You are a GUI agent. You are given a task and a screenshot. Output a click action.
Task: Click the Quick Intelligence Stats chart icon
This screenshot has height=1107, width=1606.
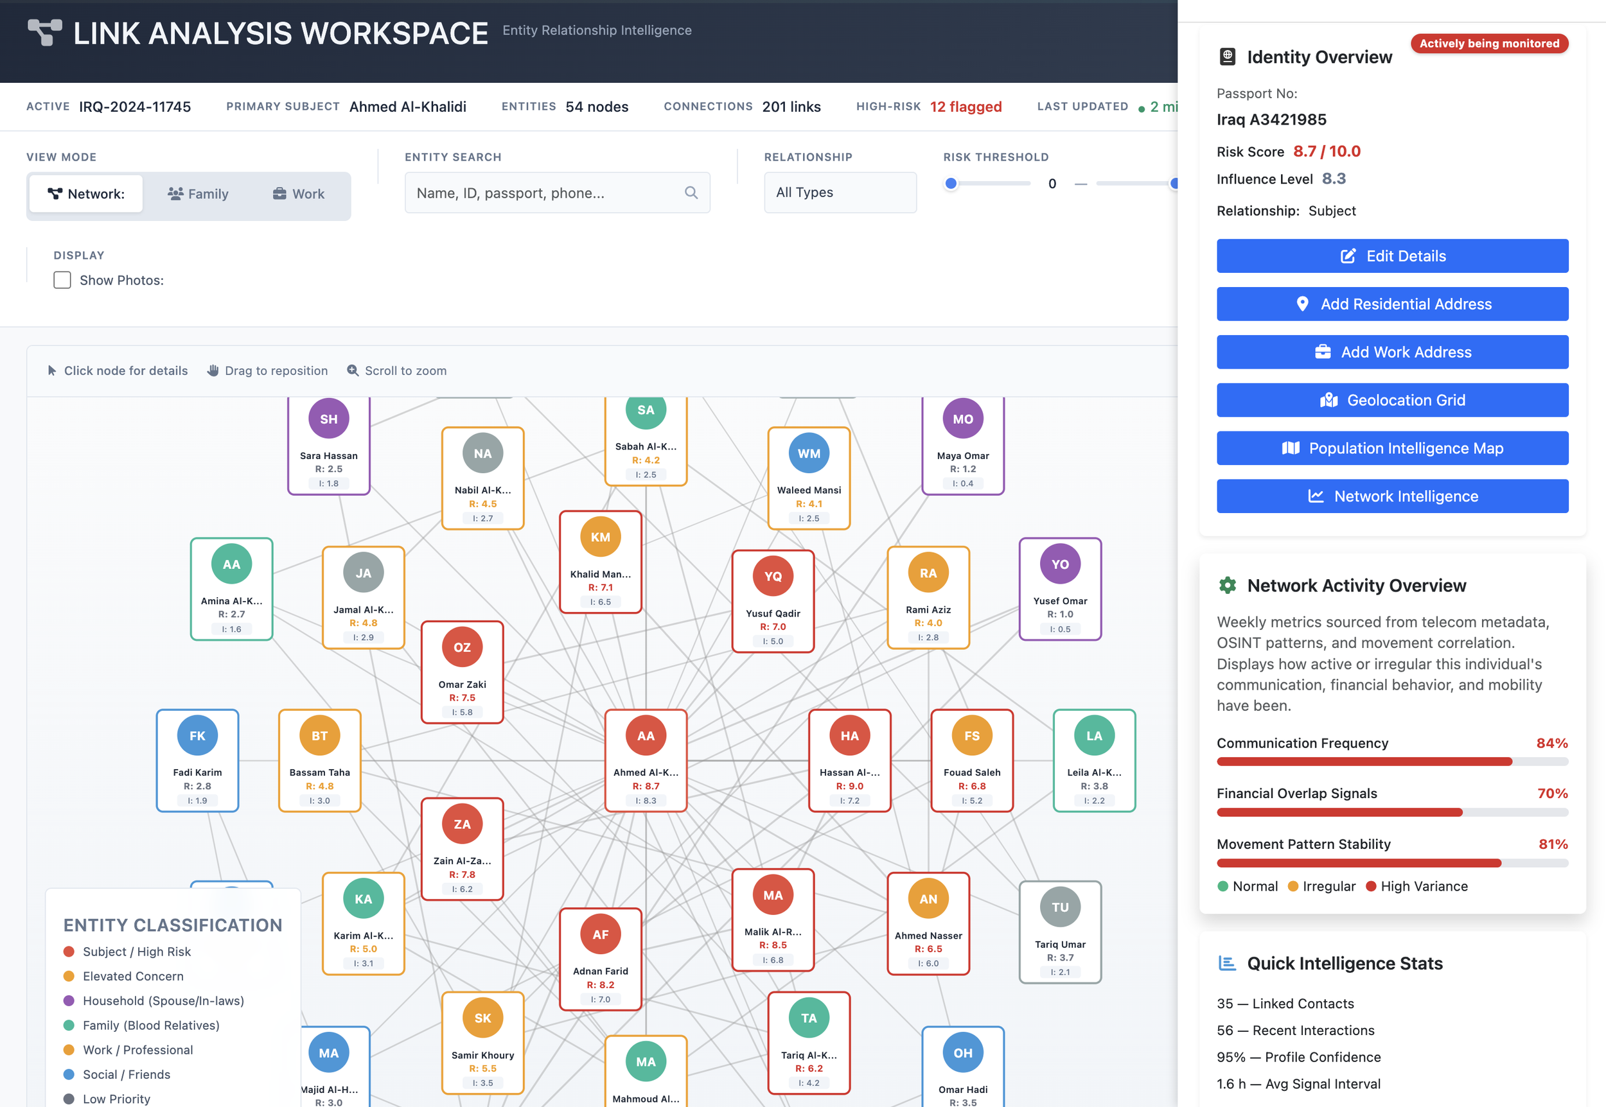point(1227,963)
